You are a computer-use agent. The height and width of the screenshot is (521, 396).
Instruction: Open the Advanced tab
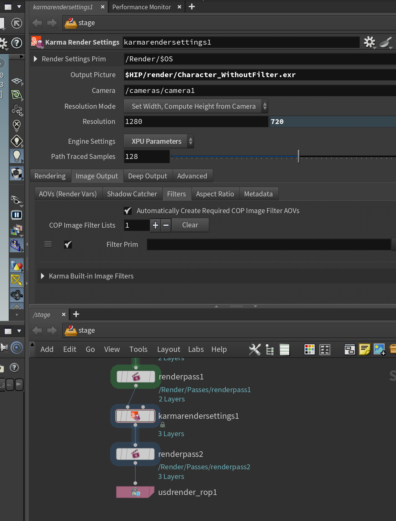[192, 176]
